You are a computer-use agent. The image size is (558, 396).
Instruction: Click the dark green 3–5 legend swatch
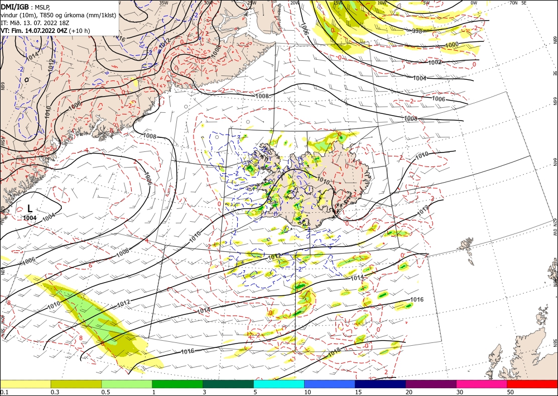click(228, 384)
